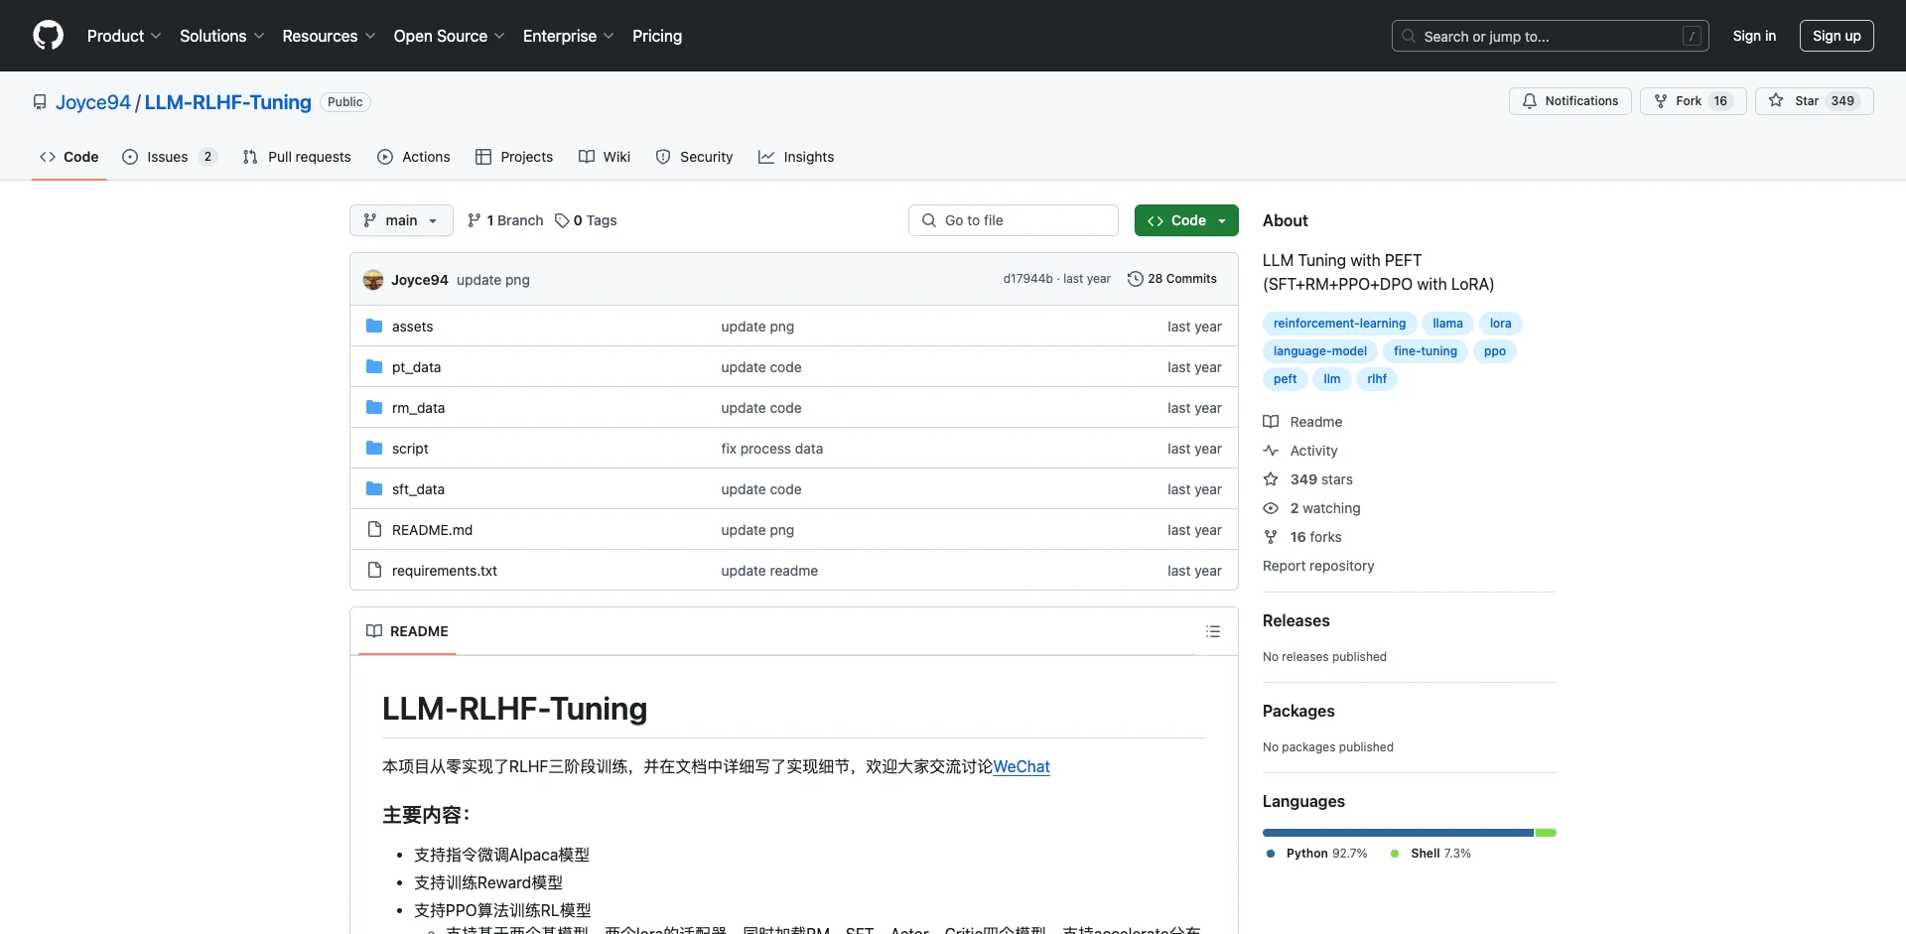Expand the Open Source menu
Screen dimensions: 1906x934
pyautogui.click(x=450, y=36)
